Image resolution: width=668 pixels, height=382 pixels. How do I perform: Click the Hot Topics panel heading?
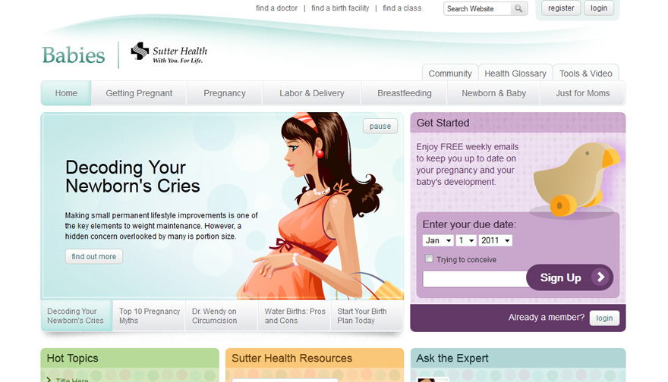point(72,359)
